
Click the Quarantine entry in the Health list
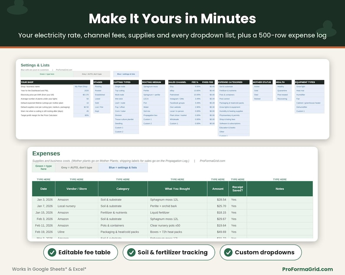[x=284, y=91]
